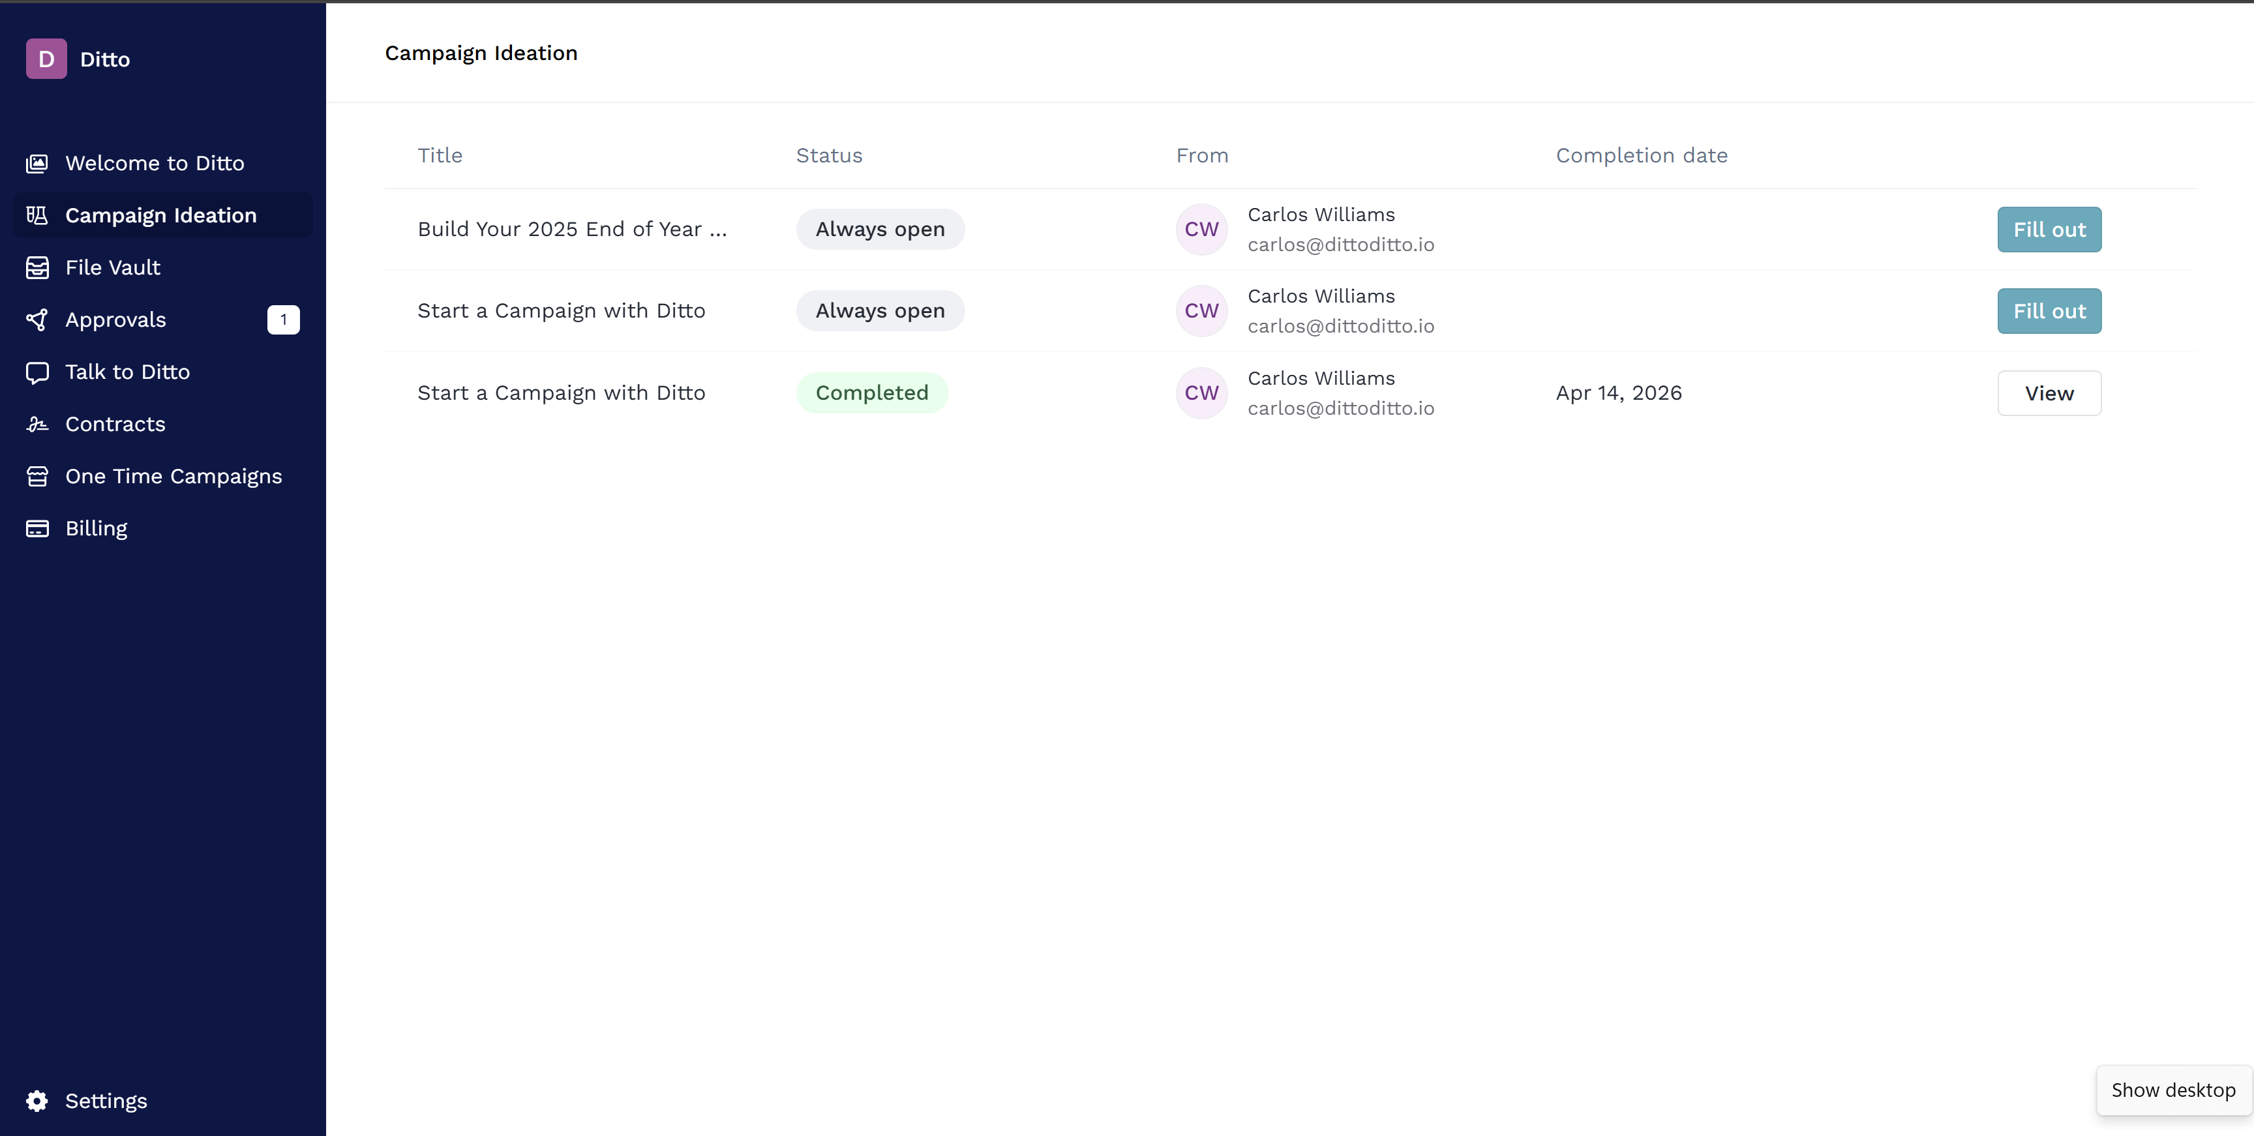Open Talk to Ditto chat bubble icon

(38, 371)
